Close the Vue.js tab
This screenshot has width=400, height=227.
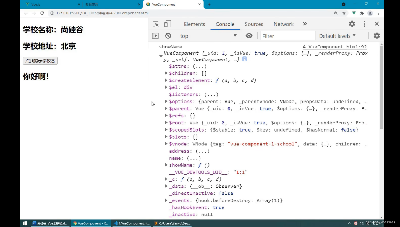pos(79,4)
